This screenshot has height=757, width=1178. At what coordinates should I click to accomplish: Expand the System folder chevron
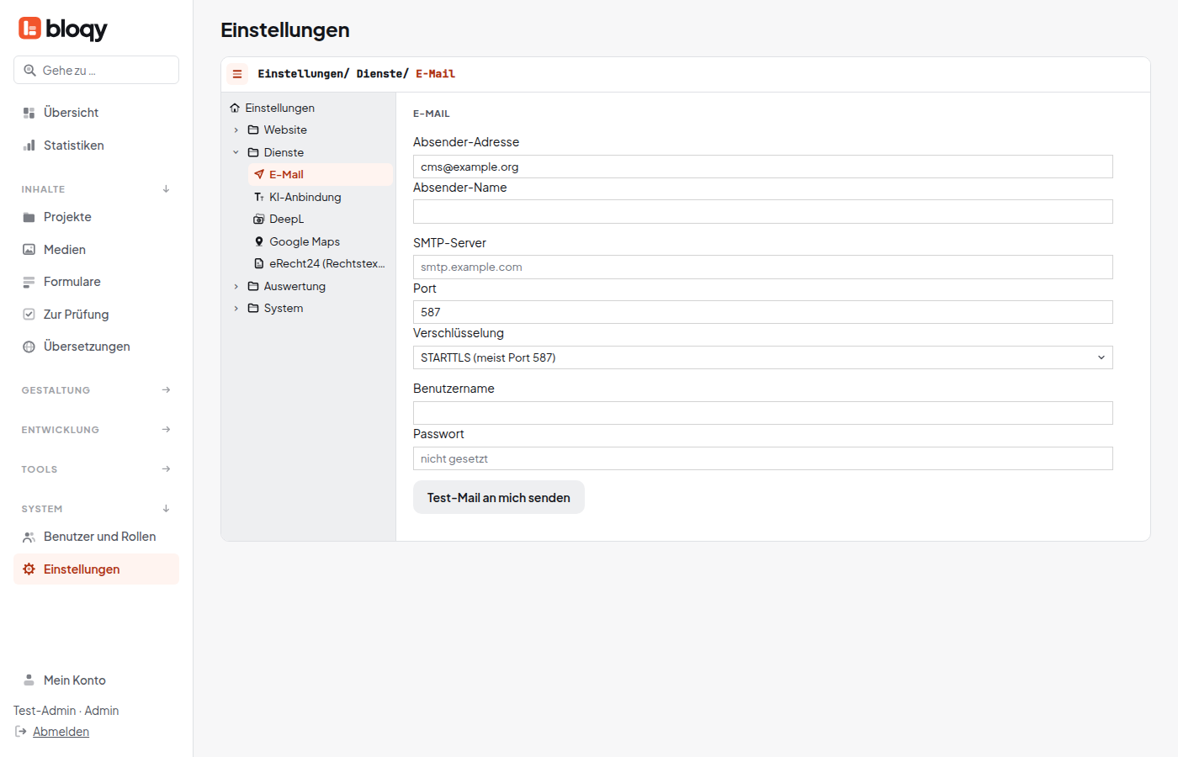[236, 309]
